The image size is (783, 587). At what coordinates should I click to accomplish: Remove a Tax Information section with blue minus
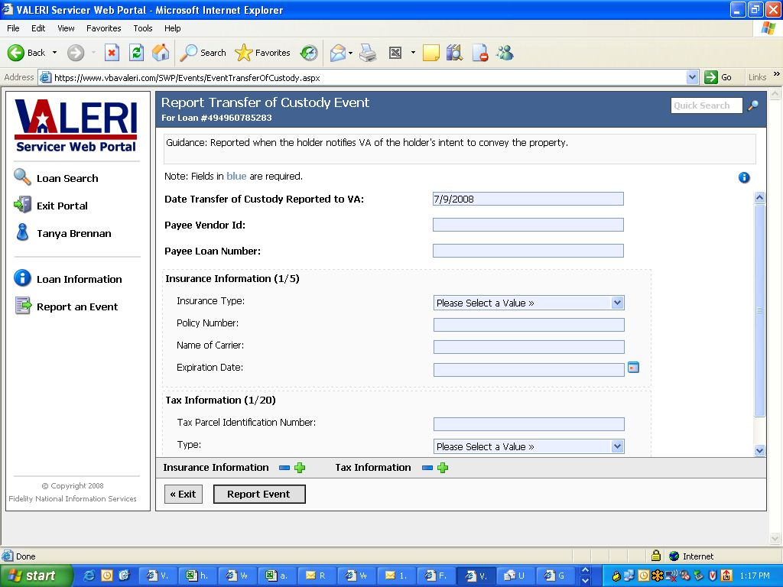(x=427, y=468)
